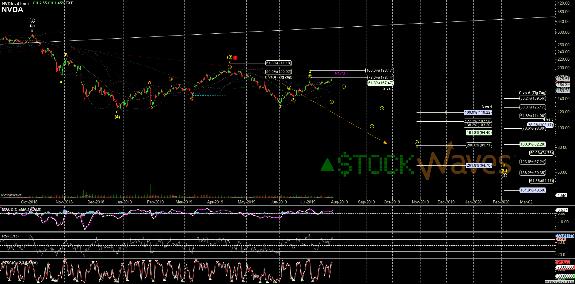Click the 61.8%(211.18) Fibonacci label
Screen dimensions: 575x284
[x=279, y=63]
